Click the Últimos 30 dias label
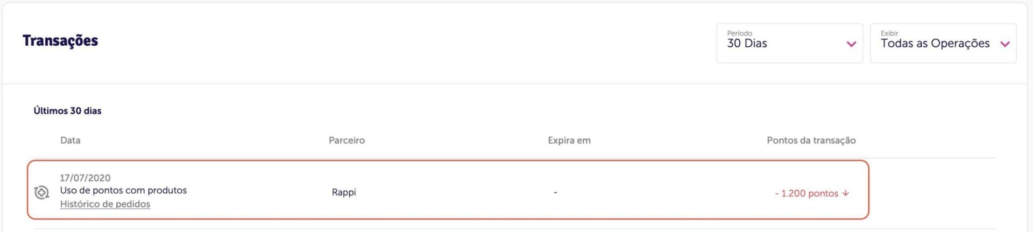This screenshot has height=232, width=1033. tap(67, 110)
